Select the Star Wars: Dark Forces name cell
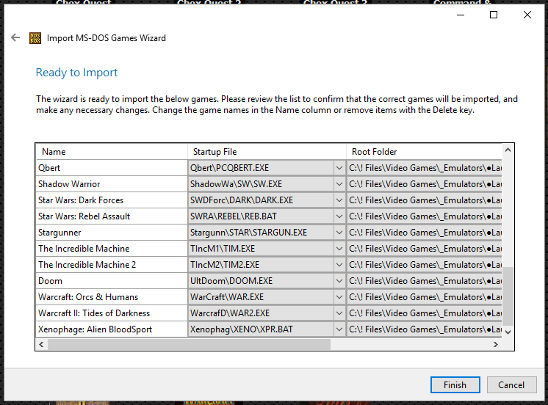This screenshot has width=548, height=405. tap(112, 200)
